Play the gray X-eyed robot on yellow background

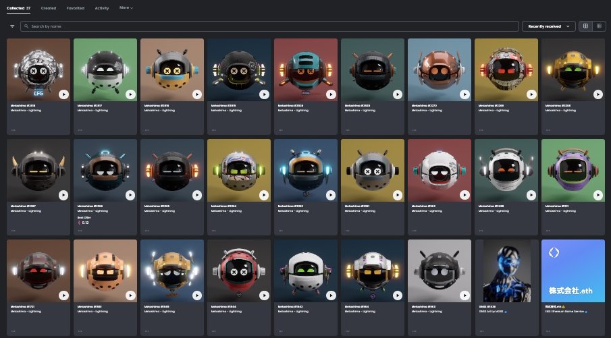point(398,195)
